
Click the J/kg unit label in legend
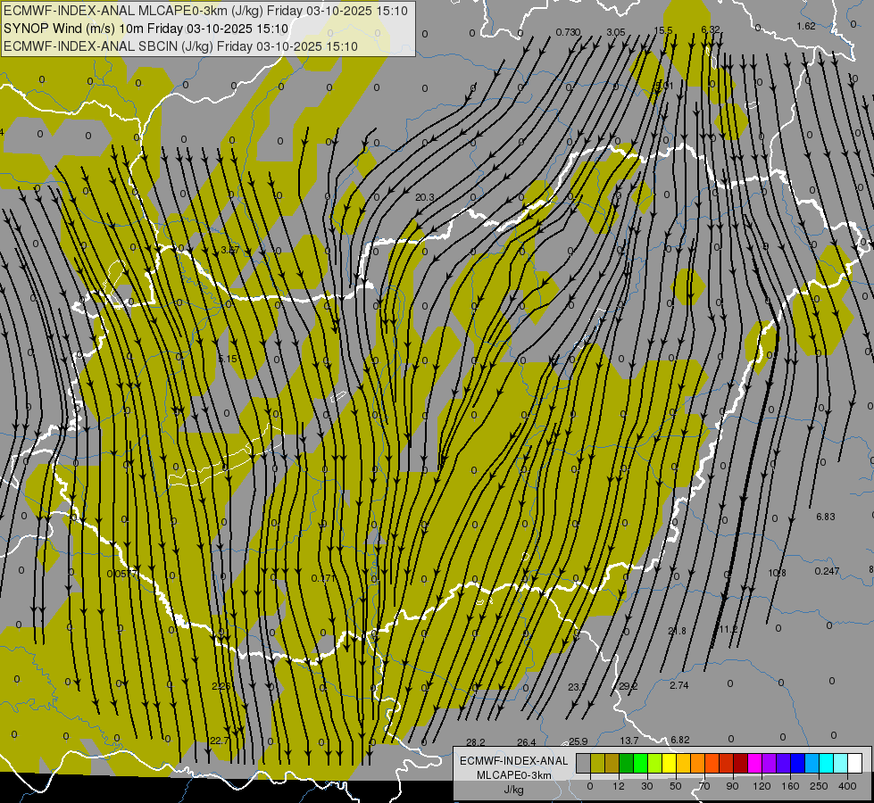click(x=513, y=790)
